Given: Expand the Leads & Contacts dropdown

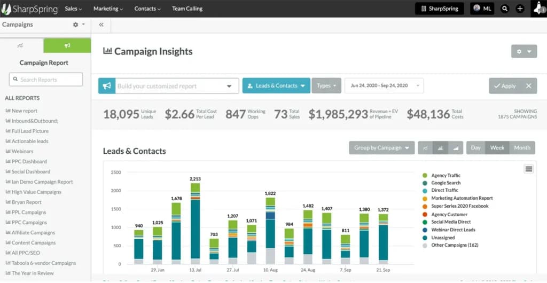Looking at the screenshot, I should coord(276,86).
